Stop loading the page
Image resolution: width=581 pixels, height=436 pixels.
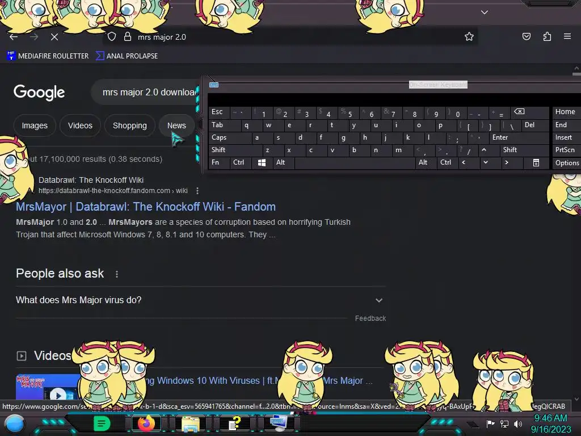coord(54,37)
